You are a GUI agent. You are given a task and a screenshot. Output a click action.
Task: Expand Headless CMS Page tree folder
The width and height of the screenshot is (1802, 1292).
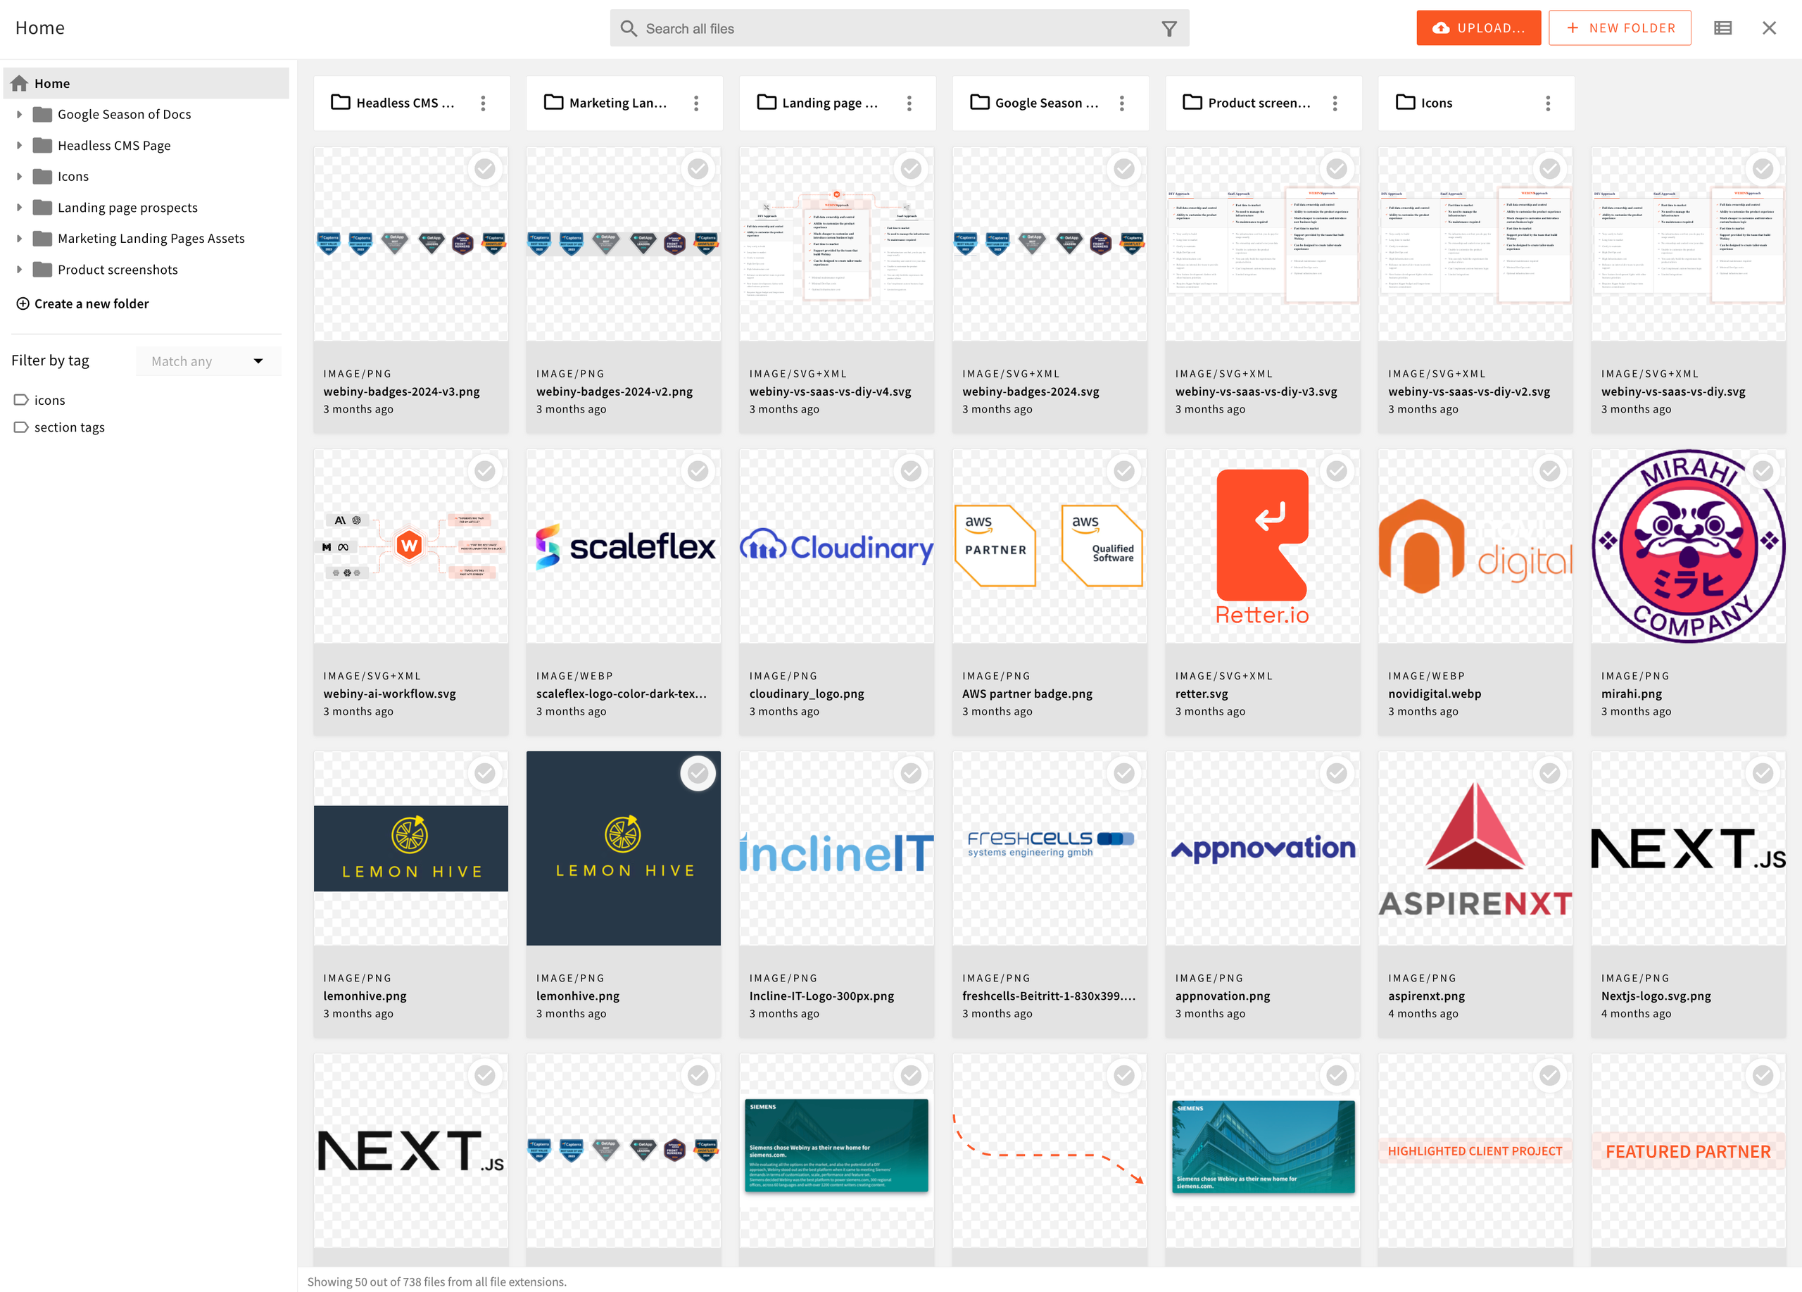[19, 146]
